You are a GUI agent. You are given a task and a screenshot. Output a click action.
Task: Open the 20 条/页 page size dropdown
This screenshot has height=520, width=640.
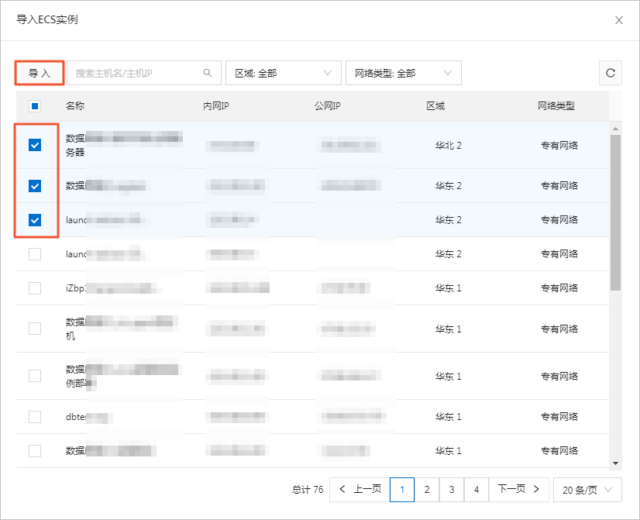point(587,489)
